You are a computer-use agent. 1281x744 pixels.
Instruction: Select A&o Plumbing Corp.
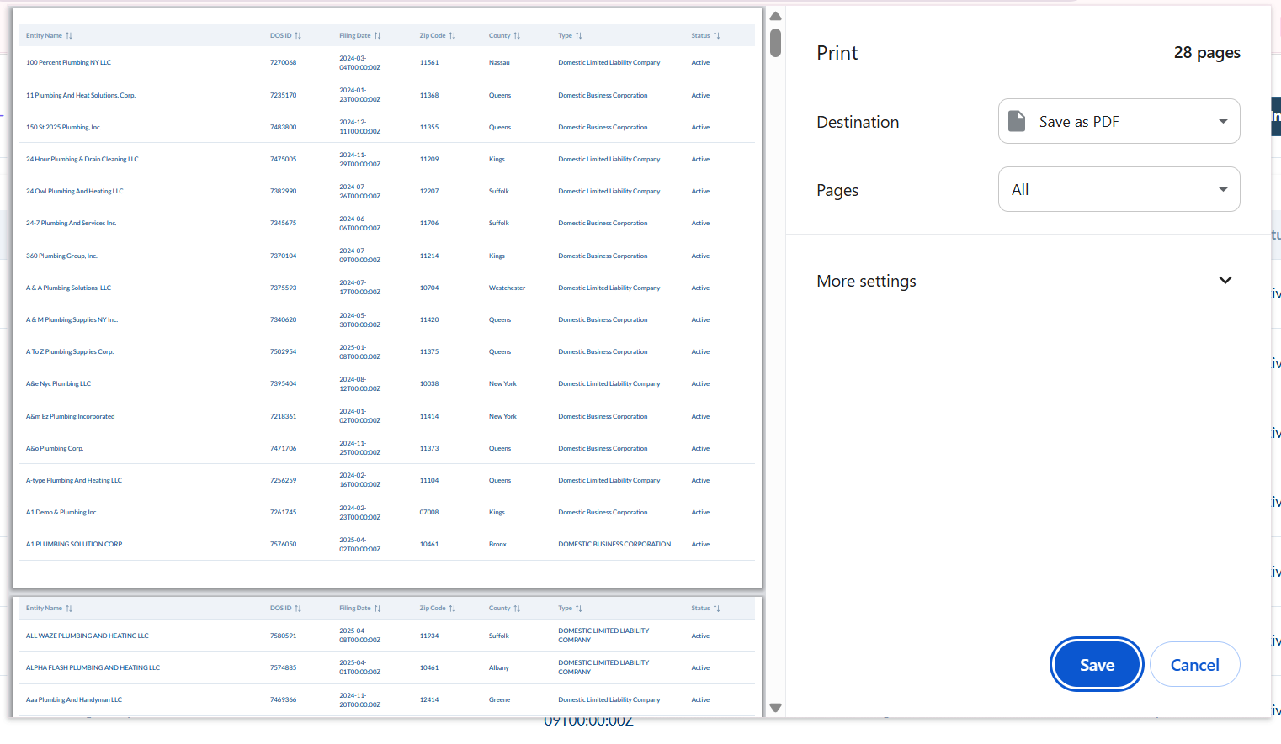click(55, 448)
